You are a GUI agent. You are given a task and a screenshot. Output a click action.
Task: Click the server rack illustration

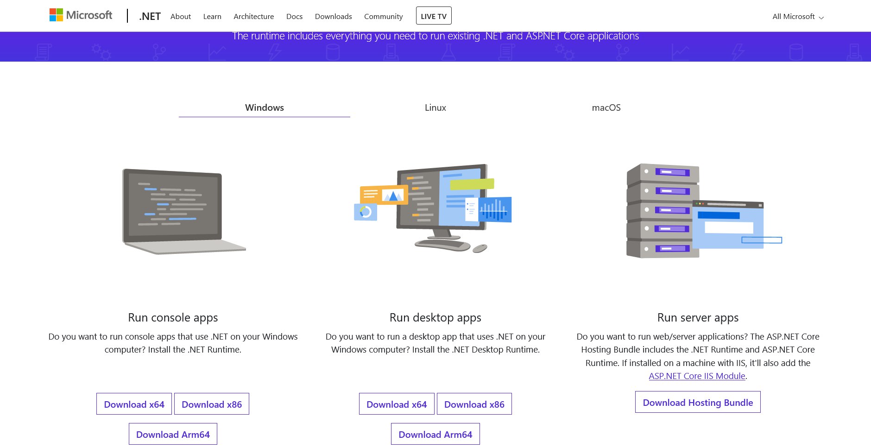(704, 211)
